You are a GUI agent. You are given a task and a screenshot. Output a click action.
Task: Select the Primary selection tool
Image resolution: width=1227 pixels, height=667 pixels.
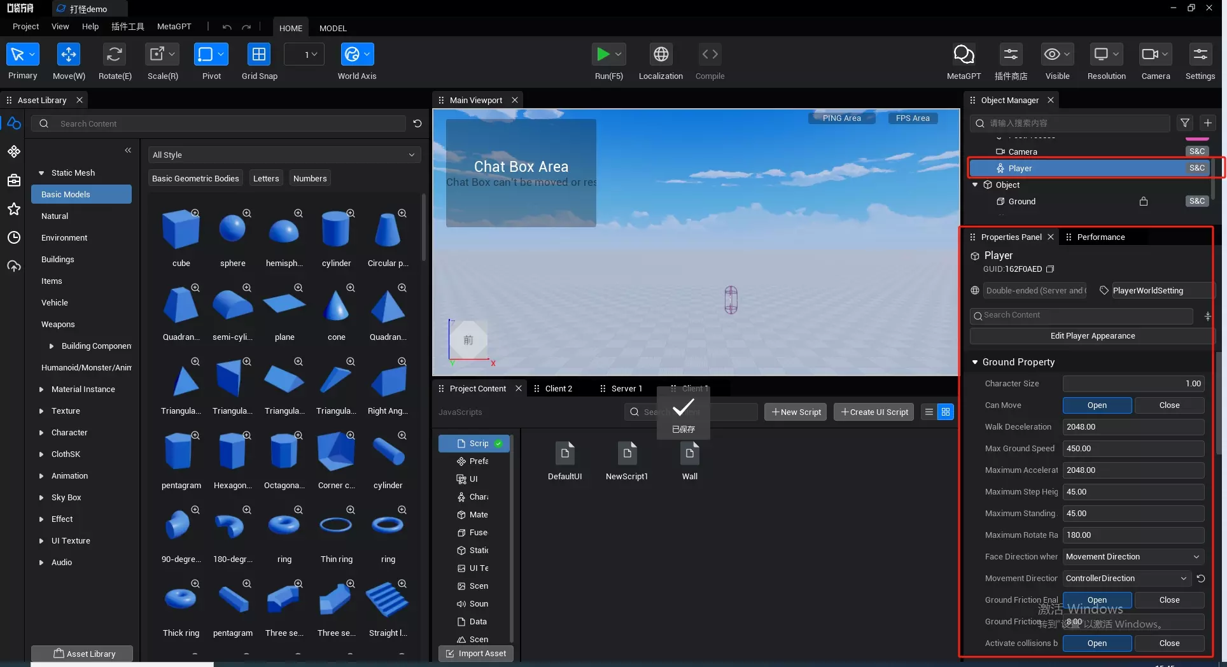click(x=22, y=55)
